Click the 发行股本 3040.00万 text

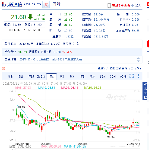click(19, 44)
